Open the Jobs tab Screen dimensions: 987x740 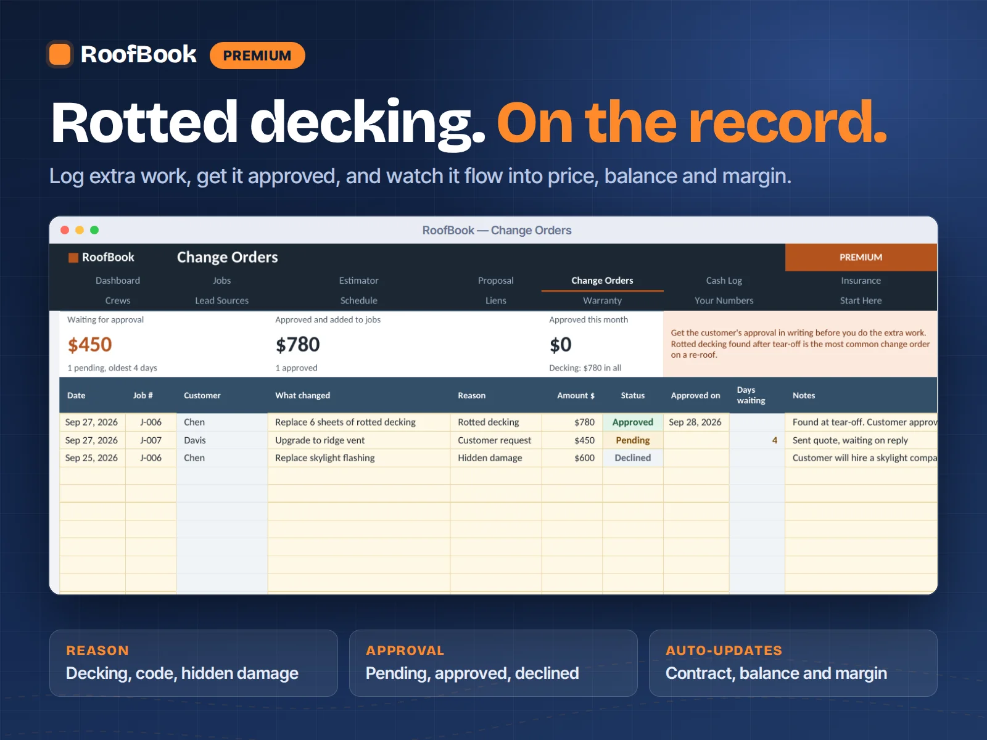coord(222,281)
